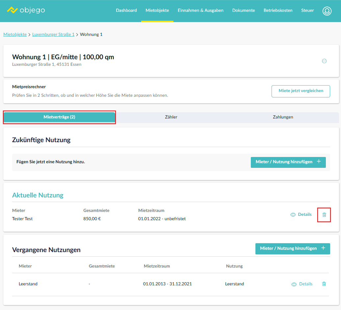This screenshot has height=310, width=341.
Task: Click the plus button under Zukünftige Nutzung
Action: tap(318, 162)
